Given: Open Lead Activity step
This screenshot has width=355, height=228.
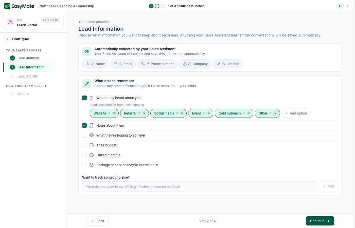Looking at the screenshot, I should point(28,76).
